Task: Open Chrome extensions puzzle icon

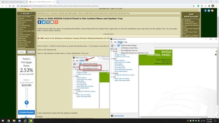Action: tap(209, 6)
